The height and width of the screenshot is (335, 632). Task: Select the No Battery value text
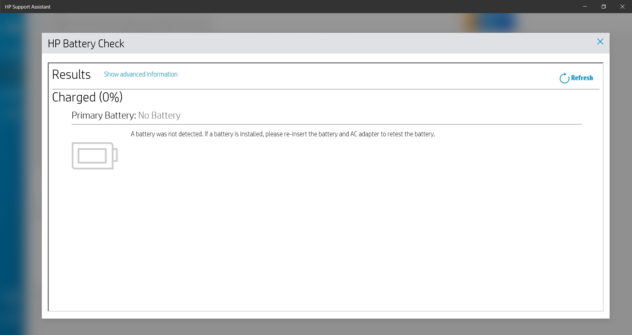pos(159,115)
